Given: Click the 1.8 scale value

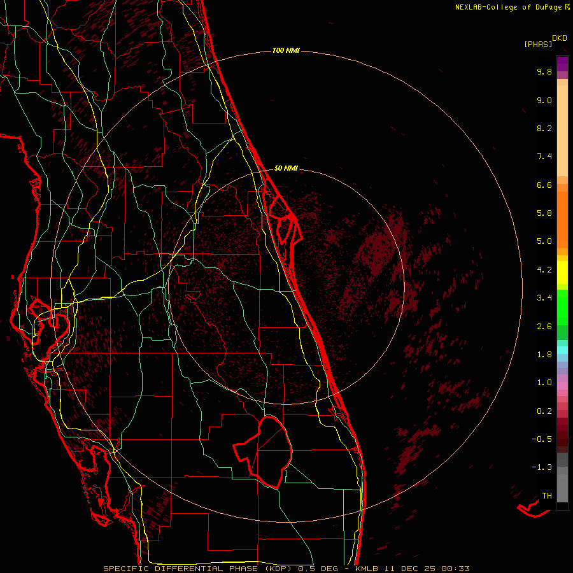Looking at the screenshot, I should 544,355.
